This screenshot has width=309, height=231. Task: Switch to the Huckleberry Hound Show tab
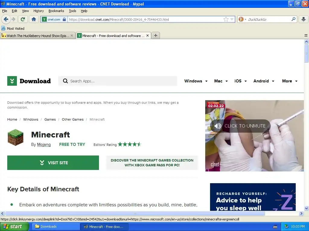pyautogui.click(x=38, y=35)
